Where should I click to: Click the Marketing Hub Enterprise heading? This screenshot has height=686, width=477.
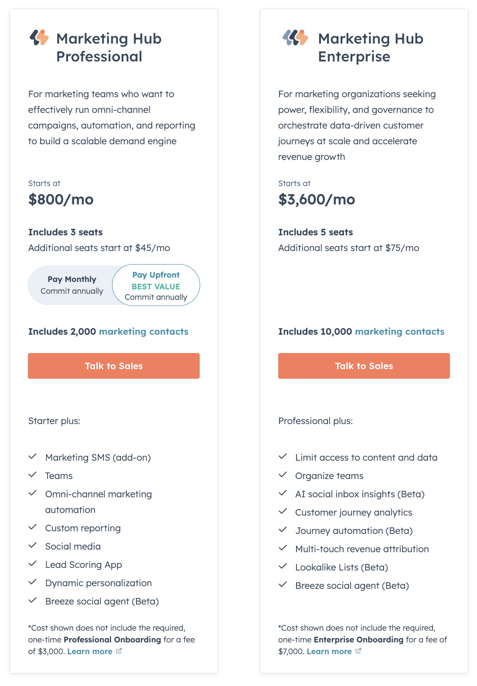(x=370, y=48)
